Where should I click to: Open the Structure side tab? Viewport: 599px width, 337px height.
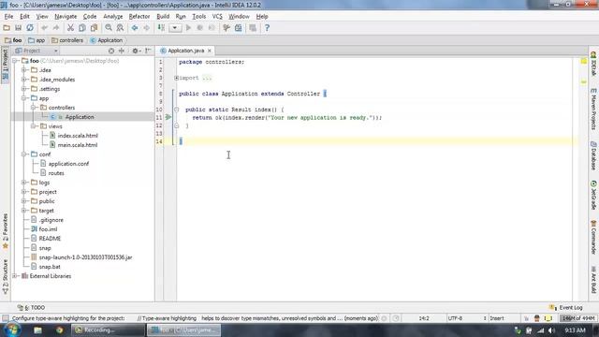6,277
